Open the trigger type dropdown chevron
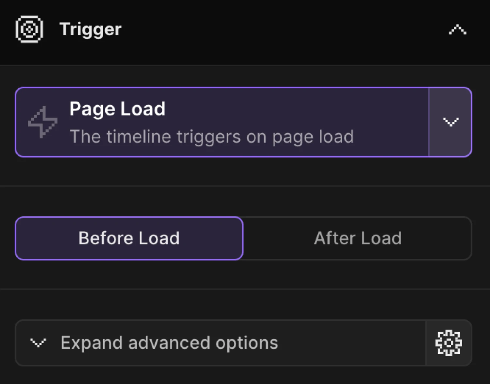 pos(450,122)
